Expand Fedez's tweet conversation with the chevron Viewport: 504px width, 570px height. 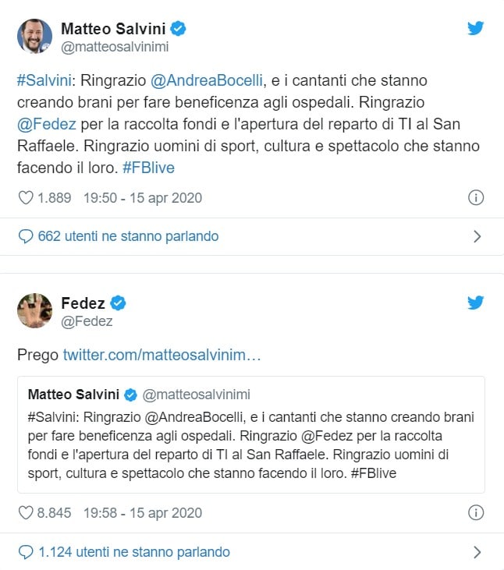(x=477, y=552)
